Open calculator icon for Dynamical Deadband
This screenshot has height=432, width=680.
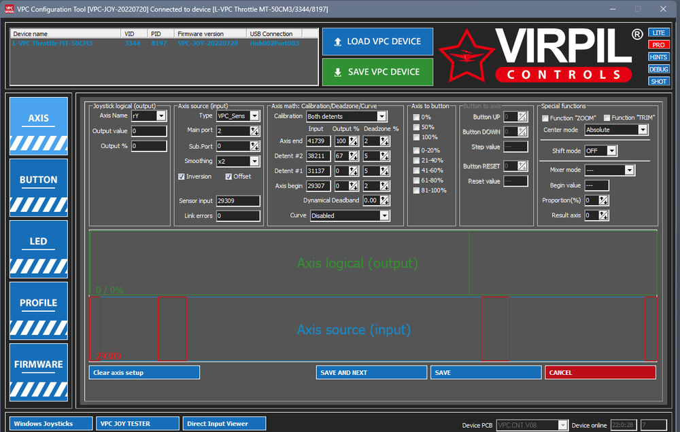[x=384, y=200]
